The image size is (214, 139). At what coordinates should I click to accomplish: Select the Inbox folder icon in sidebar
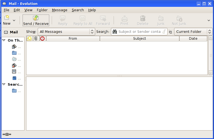click(14, 47)
